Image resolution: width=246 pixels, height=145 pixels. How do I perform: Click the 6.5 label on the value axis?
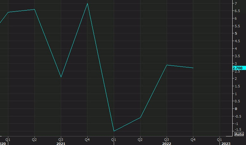pos(237,11)
